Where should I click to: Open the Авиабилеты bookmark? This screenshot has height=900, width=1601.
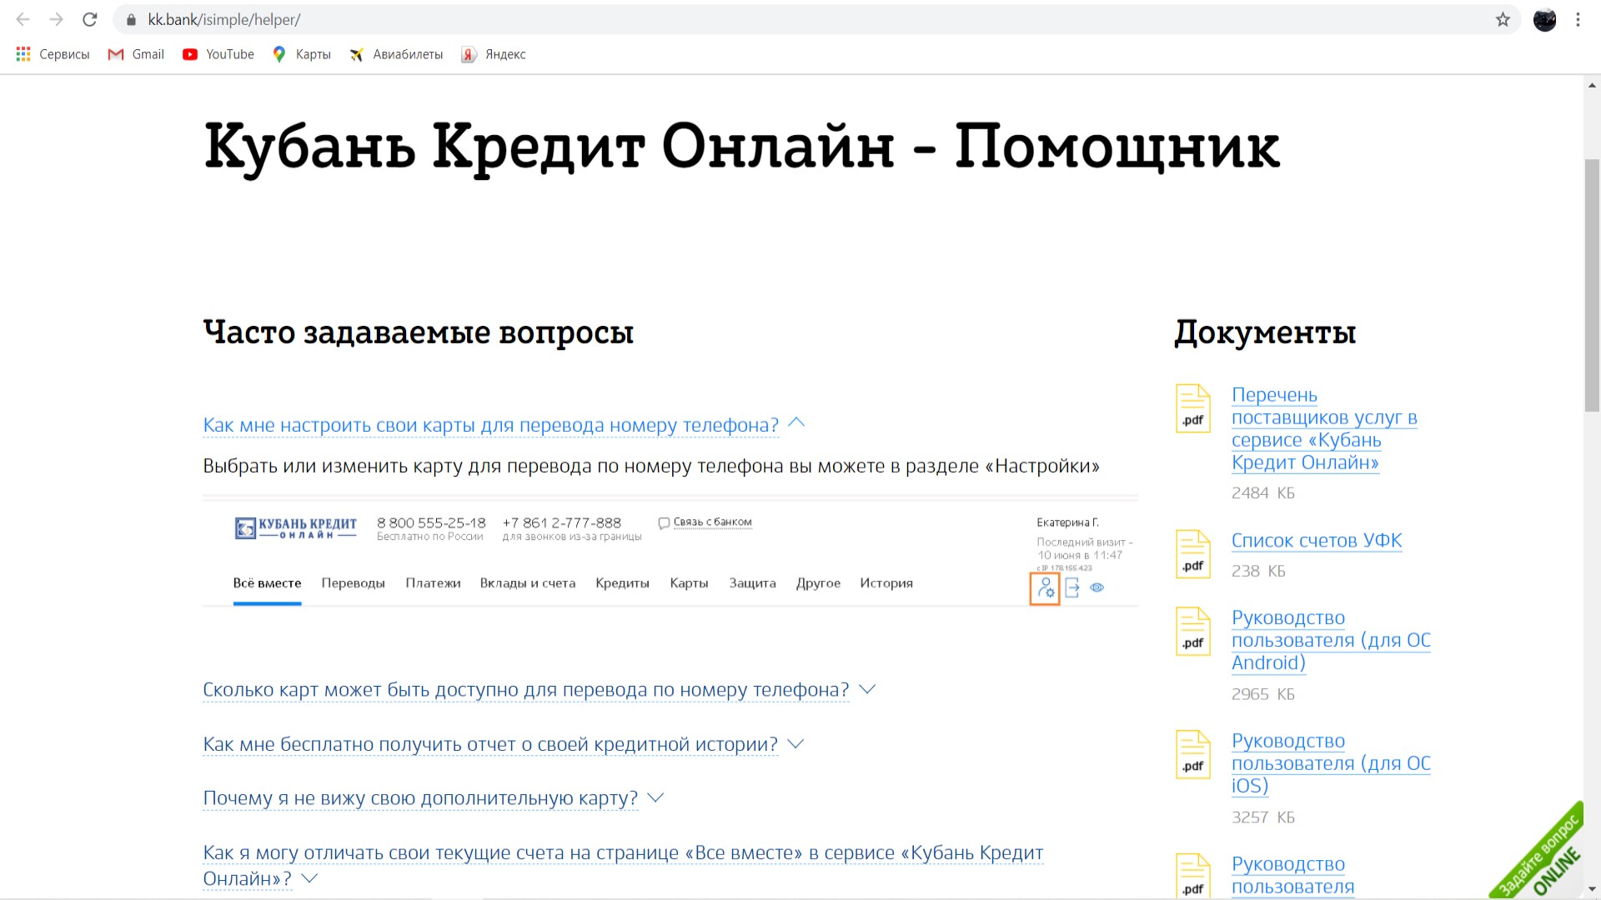tap(396, 54)
